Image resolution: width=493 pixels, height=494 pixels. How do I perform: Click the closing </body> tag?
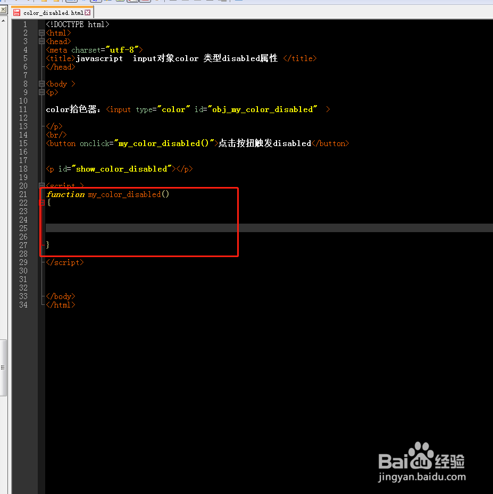tap(61, 296)
